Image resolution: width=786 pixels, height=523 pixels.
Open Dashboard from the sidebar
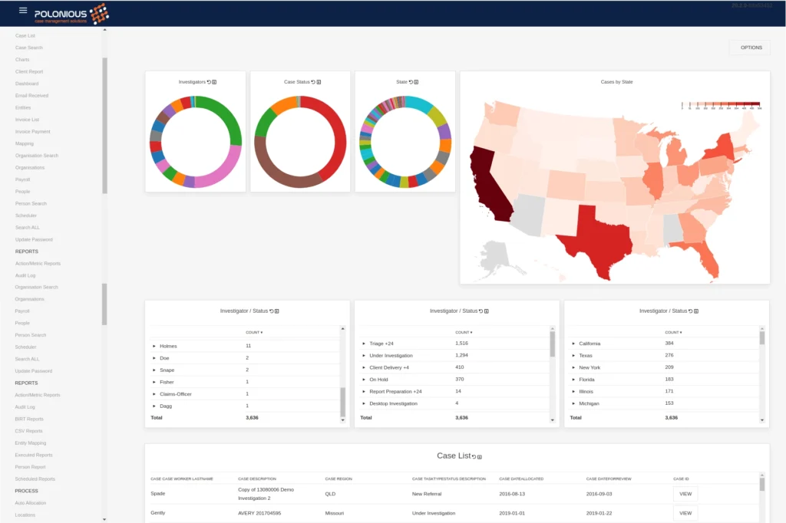(x=27, y=84)
